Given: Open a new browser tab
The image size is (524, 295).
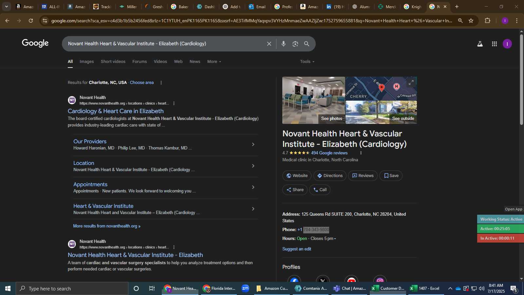Looking at the screenshot, I should [457, 7].
